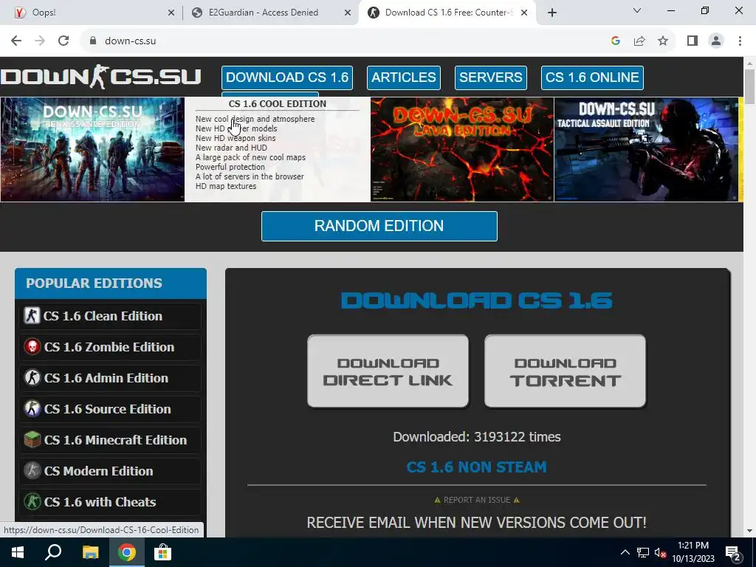Image resolution: width=756 pixels, height=567 pixels.
Task: Close the Oops! tab
Action: click(x=171, y=13)
